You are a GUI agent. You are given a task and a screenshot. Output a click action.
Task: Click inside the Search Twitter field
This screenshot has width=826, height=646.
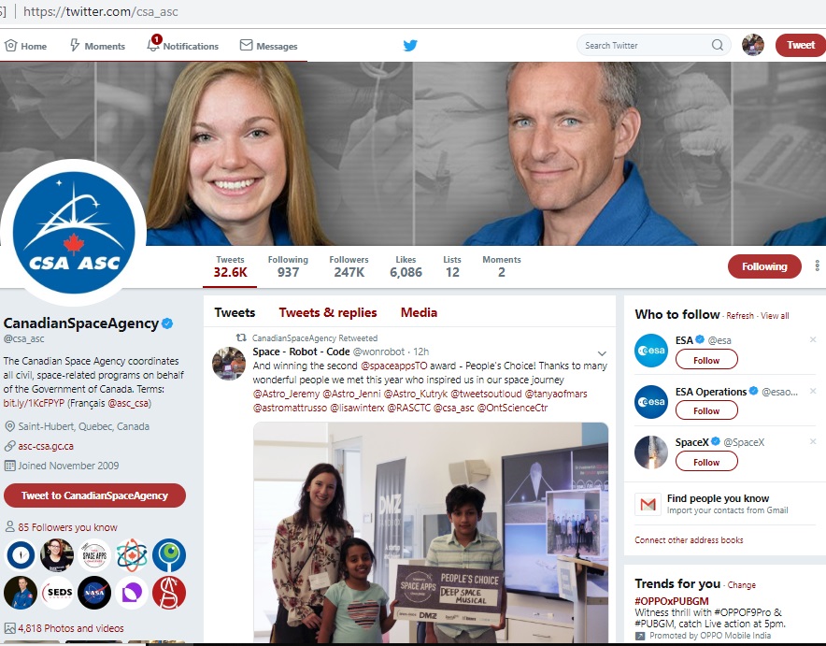(645, 45)
